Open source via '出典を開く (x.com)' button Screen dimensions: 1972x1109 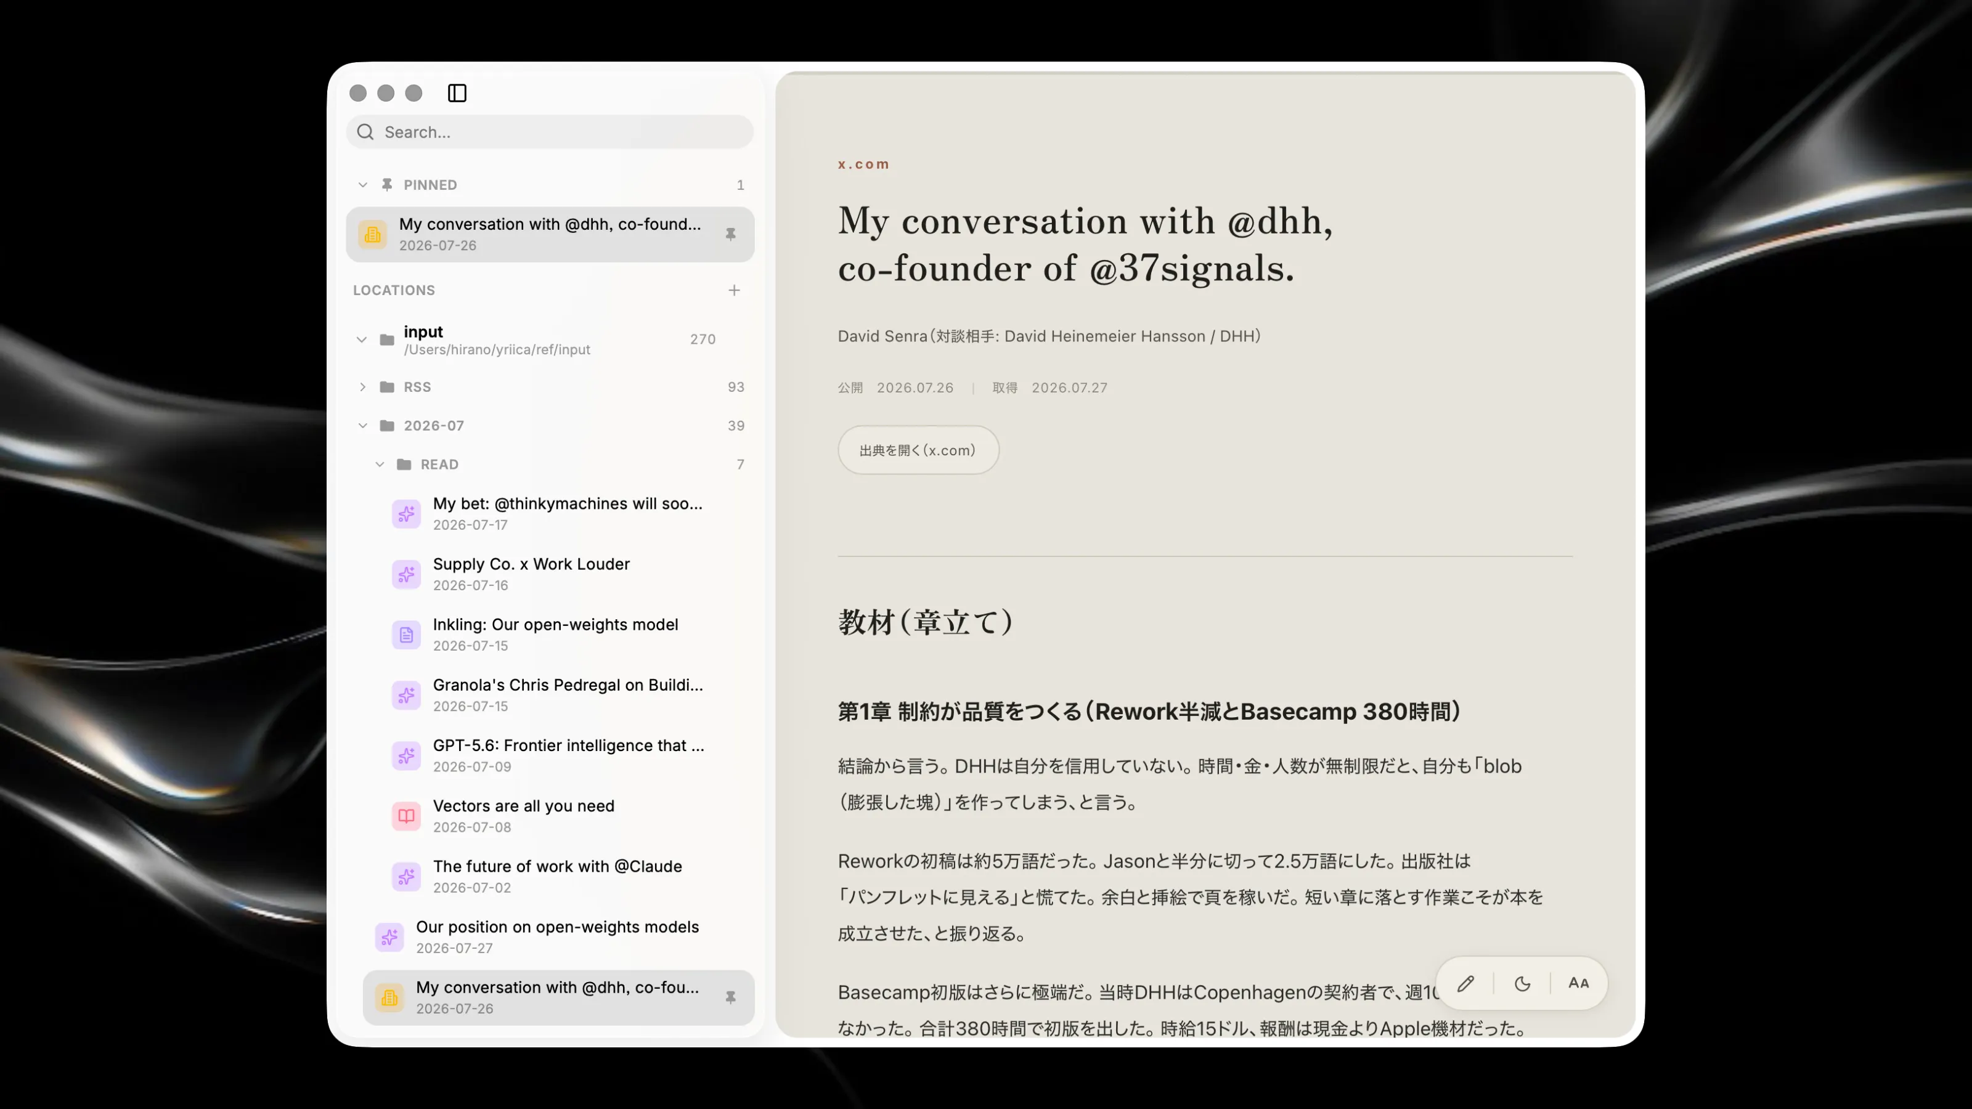point(918,450)
